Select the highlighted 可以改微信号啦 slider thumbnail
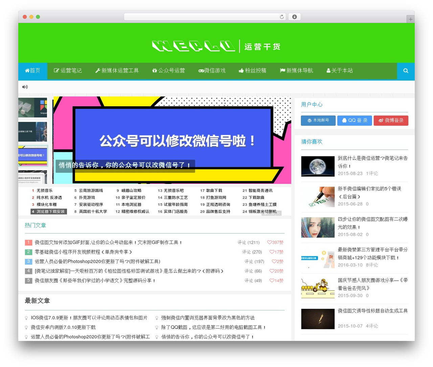The image size is (433, 367). point(33,156)
